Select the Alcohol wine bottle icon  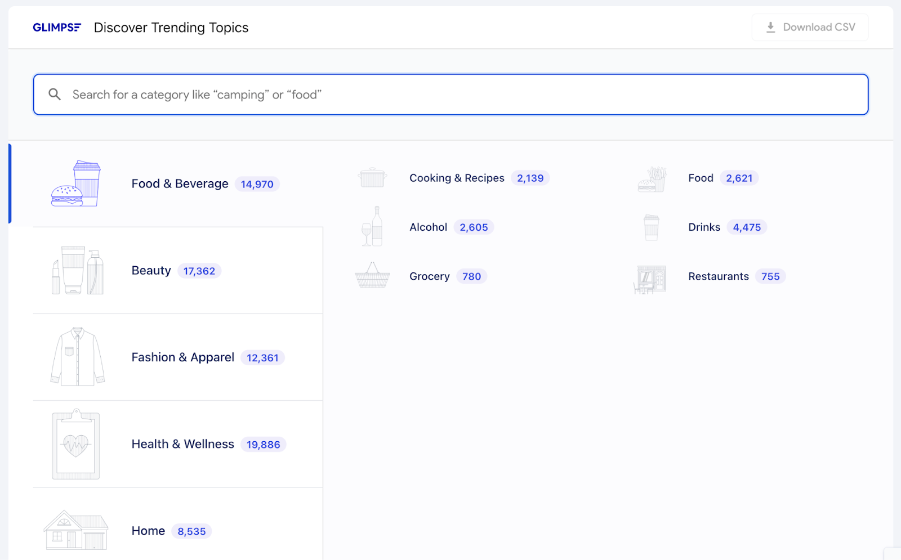pos(372,227)
